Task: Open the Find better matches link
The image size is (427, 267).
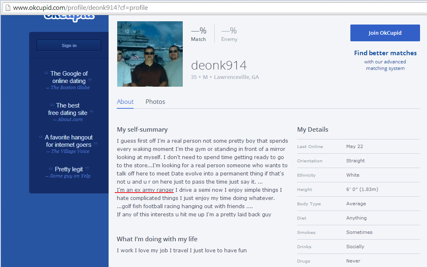Action: (385, 53)
